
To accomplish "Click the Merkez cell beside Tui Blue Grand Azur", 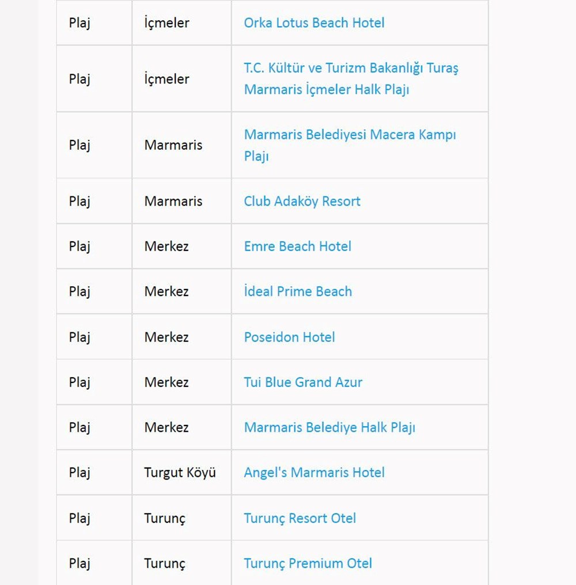I will point(166,382).
